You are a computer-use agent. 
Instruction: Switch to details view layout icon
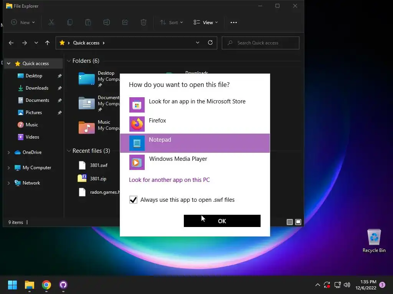click(290, 222)
